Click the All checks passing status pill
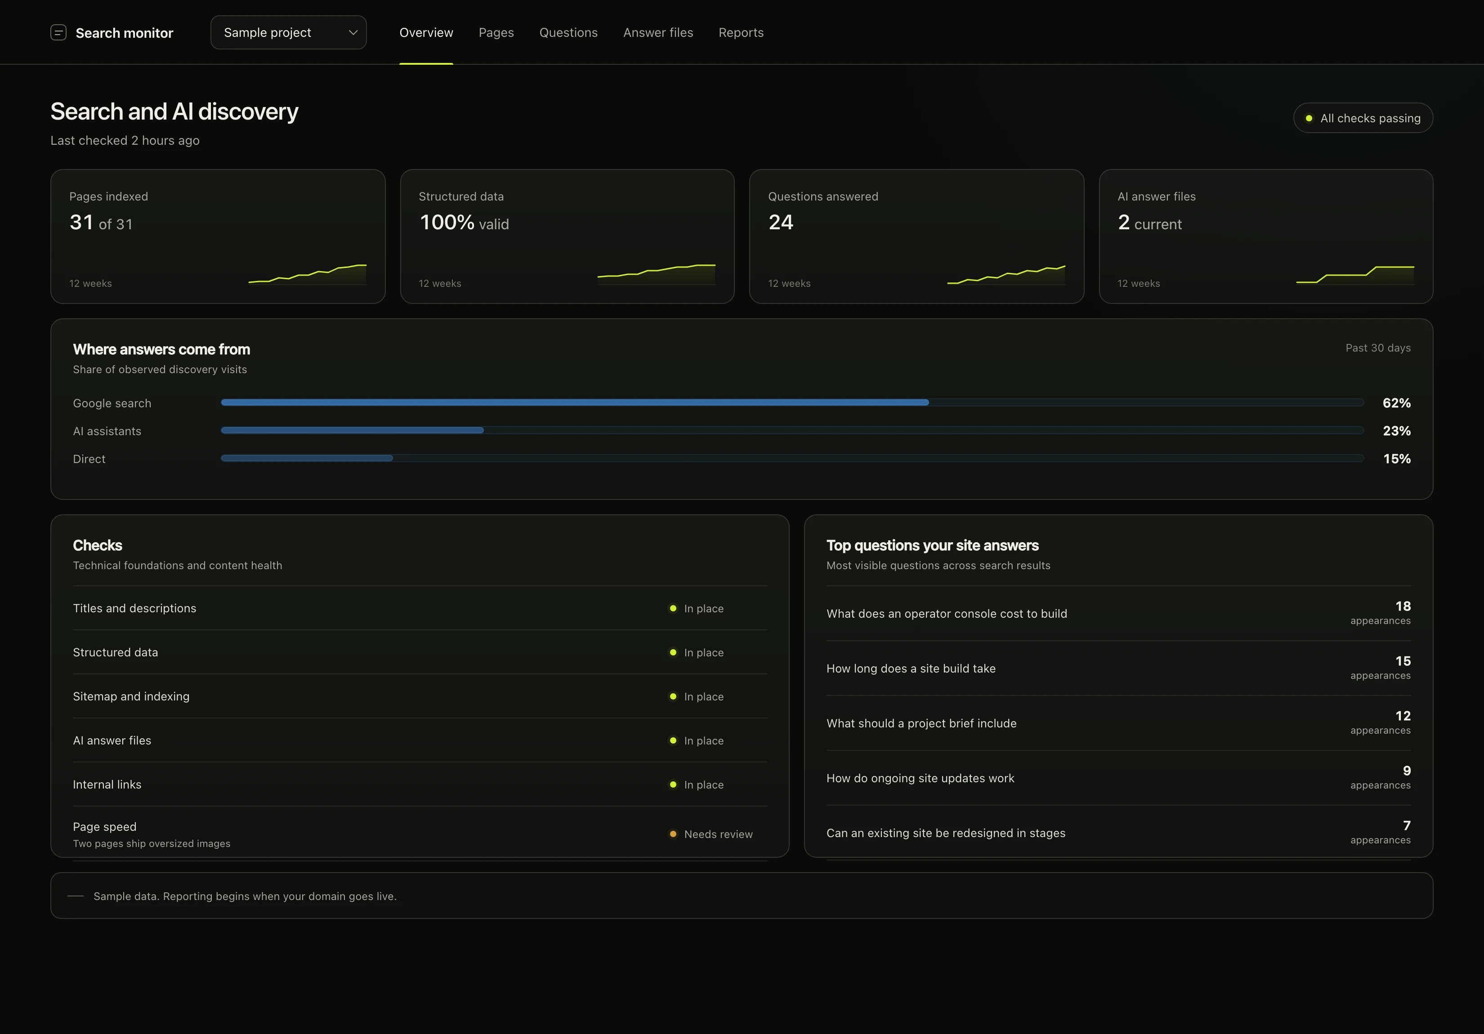 pyautogui.click(x=1363, y=118)
